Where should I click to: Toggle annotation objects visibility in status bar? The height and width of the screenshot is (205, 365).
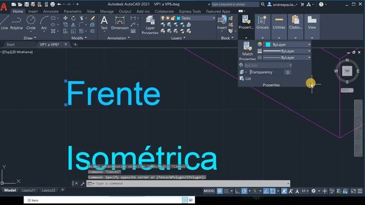tap(284, 191)
